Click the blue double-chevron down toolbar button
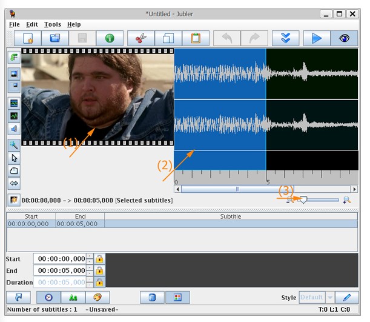This screenshot has width=370, height=322. 285,38
